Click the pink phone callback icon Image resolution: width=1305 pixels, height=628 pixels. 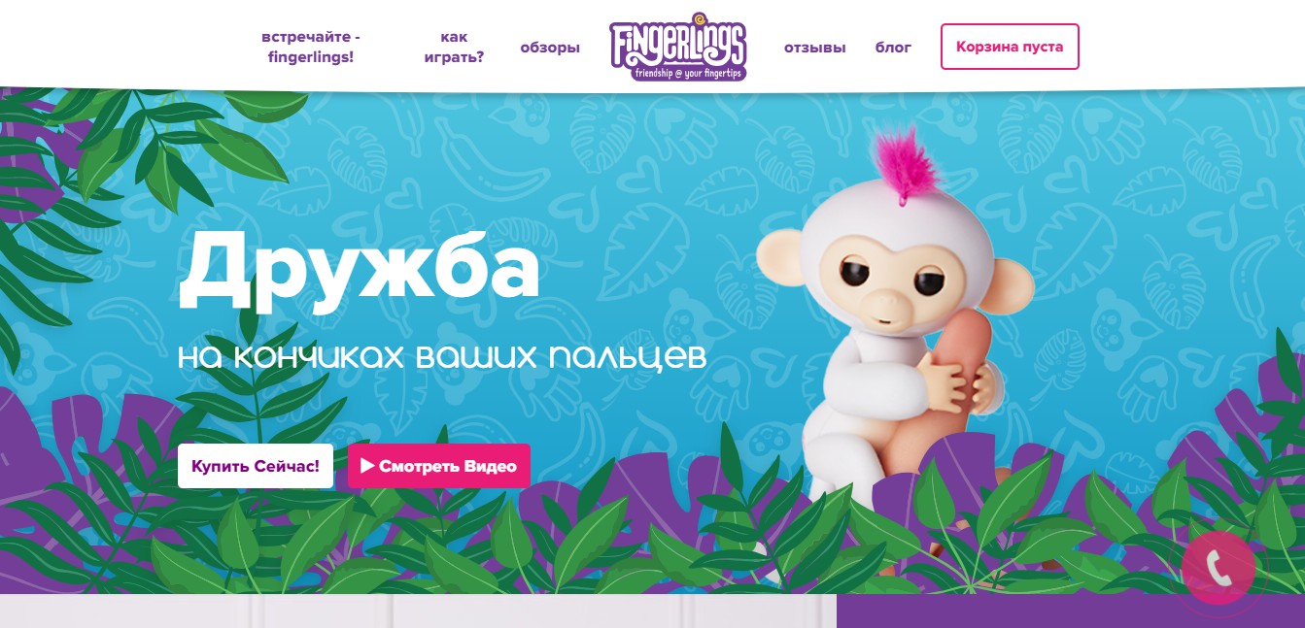pyautogui.click(x=1219, y=569)
